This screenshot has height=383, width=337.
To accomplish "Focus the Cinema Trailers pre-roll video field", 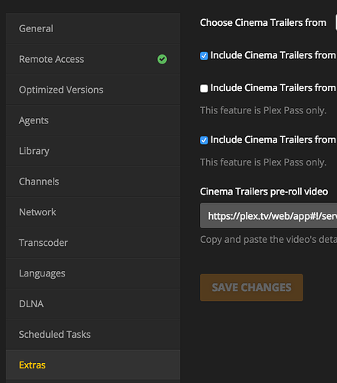I will (x=268, y=216).
